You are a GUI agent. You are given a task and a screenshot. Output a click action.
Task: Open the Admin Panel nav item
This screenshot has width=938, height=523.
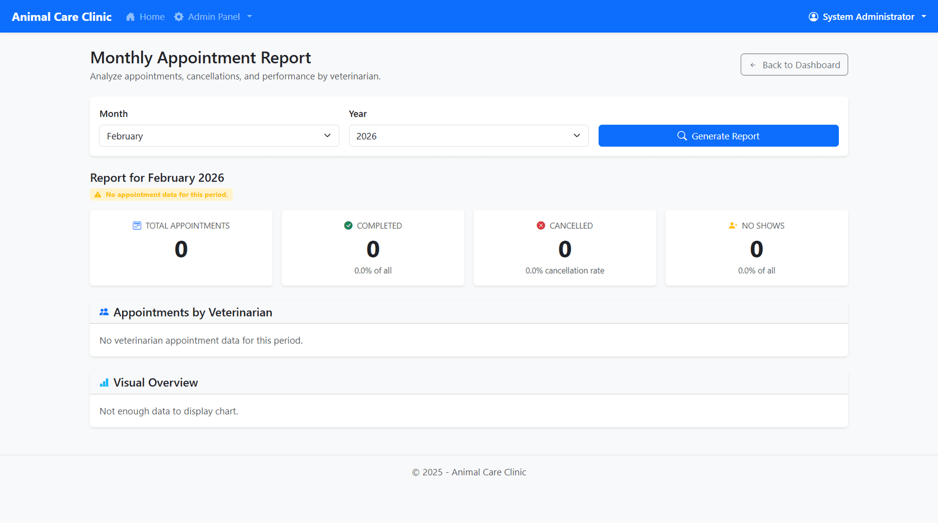coord(214,17)
